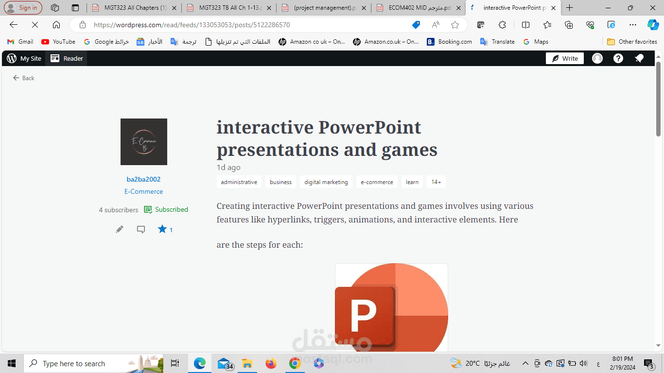Activate the read aloud icon

[x=436, y=25]
